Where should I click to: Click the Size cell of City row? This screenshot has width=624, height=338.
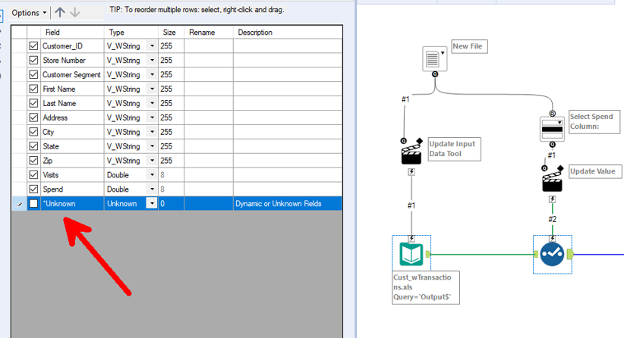point(171,132)
